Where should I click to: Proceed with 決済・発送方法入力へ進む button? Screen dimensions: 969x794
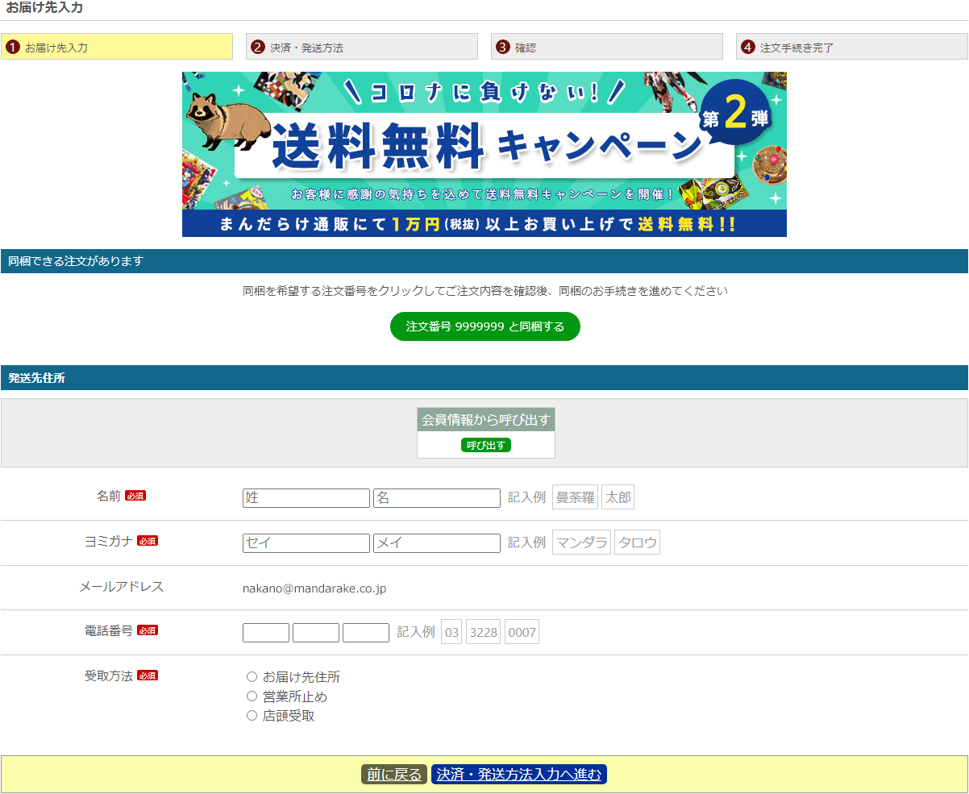coord(518,775)
